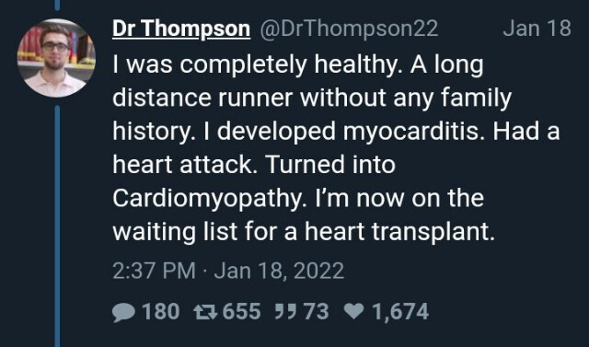Open the Dr Thompson display name link
This screenshot has height=347, width=589.
coord(181,29)
